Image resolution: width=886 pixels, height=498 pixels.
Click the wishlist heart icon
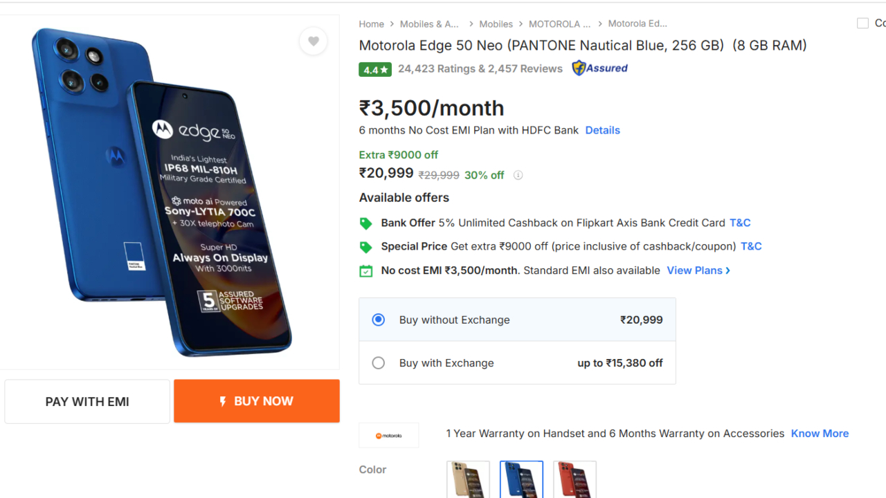coord(314,41)
